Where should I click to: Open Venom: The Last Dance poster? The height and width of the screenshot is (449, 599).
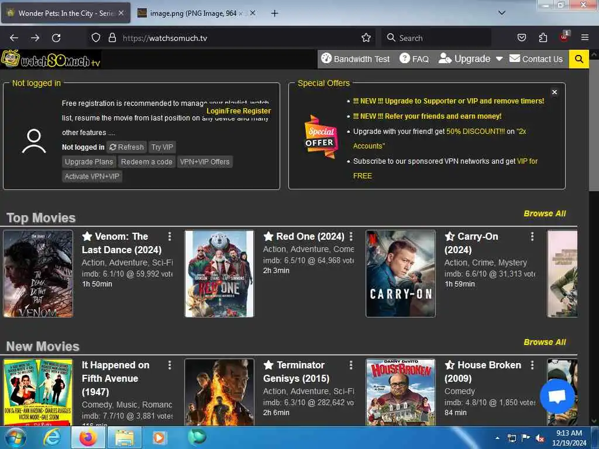(38, 274)
